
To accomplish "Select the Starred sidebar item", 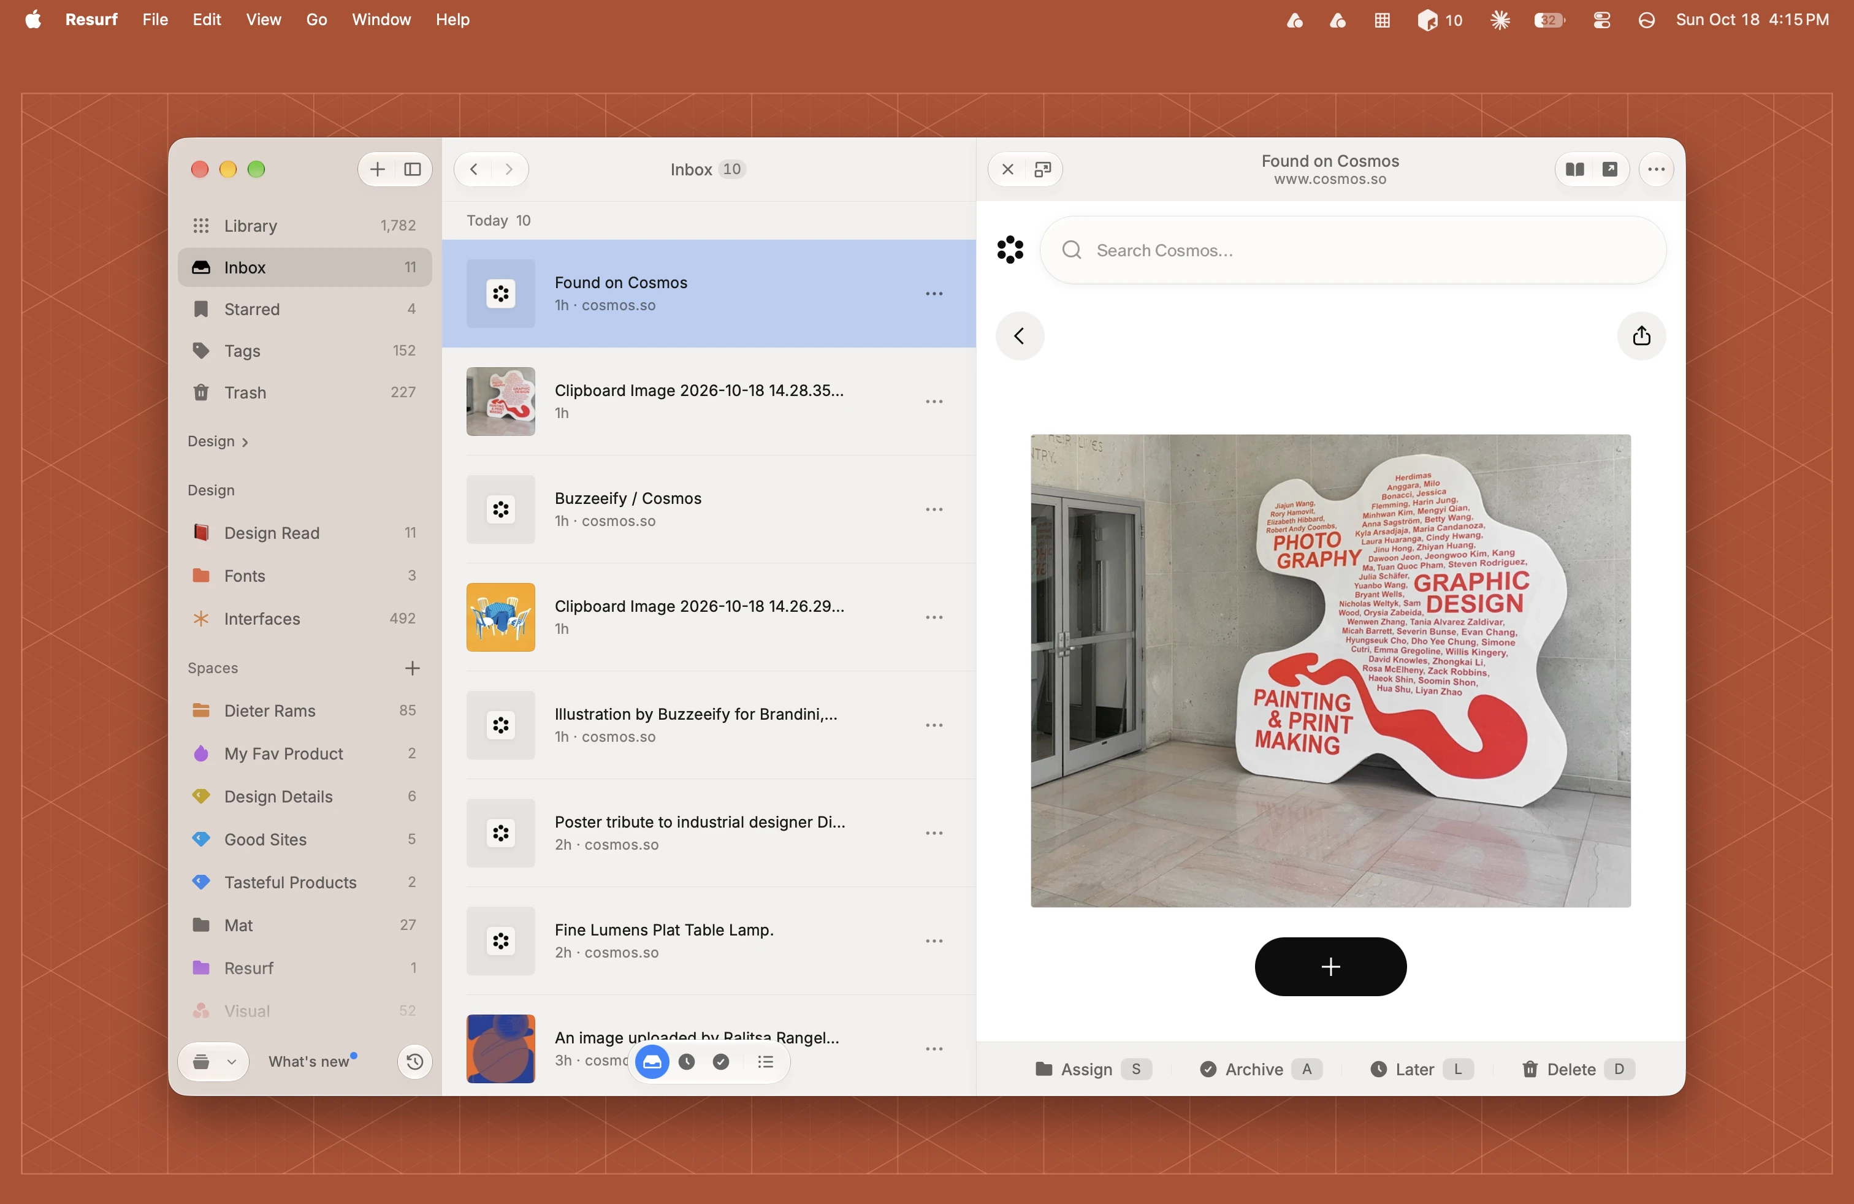I will [304, 309].
